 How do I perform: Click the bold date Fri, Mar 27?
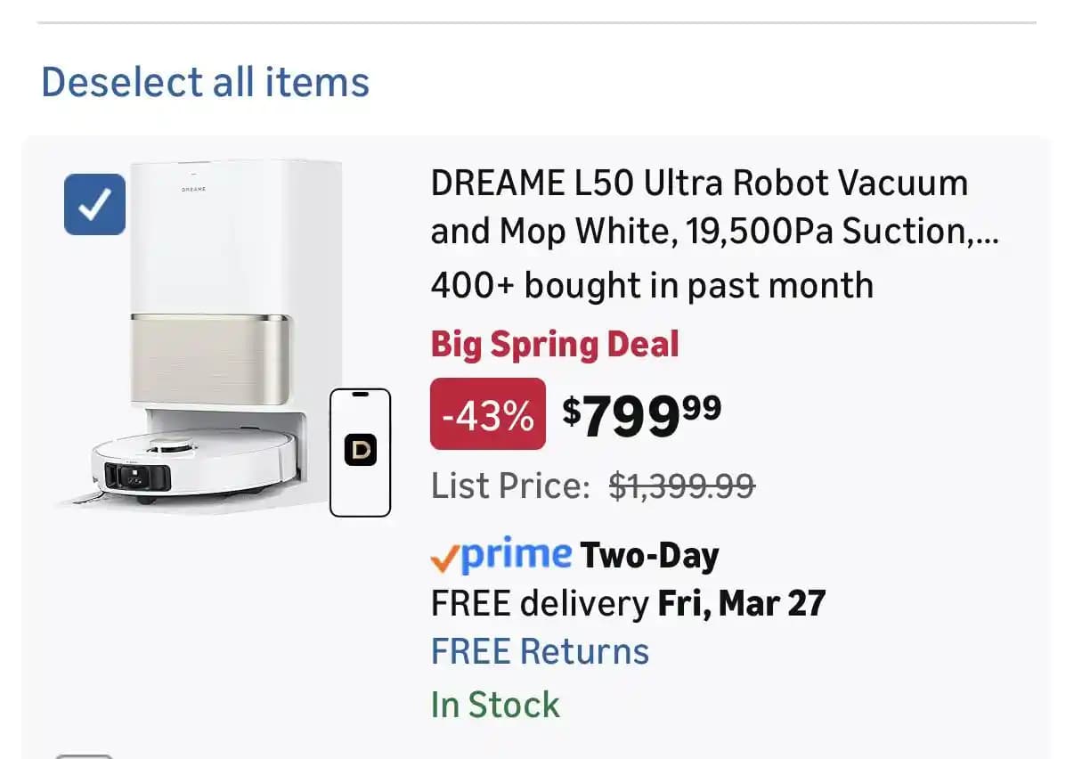(x=742, y=604)
